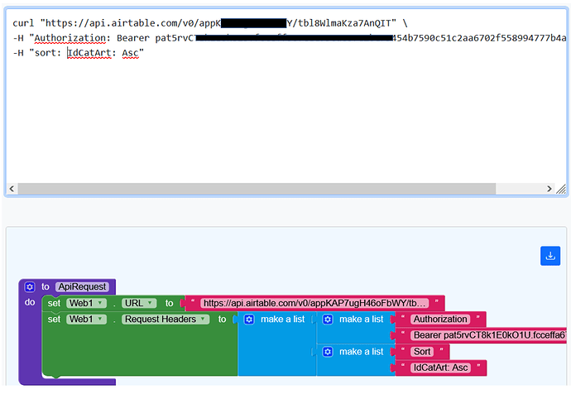Select the Airtable URL text block
Image resolution: width=571 pixels, height=394 pixels.
pos(314,303)
